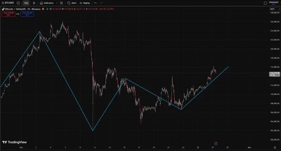Click the Nov label on the time axis
The height and width of the screenshot is (151, 281).
[x=249, y=147]
